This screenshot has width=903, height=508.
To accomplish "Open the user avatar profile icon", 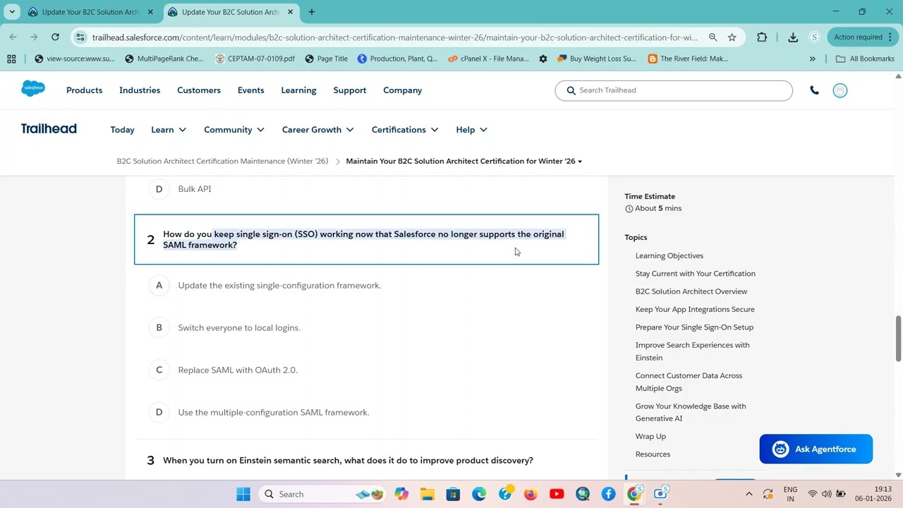I will (x=840, y=90).
